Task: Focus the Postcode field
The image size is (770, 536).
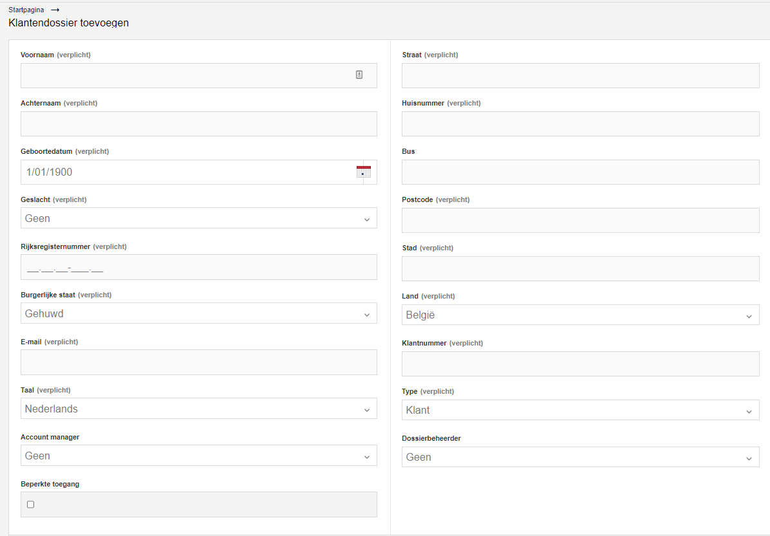Action: click(x=580, y=220)
